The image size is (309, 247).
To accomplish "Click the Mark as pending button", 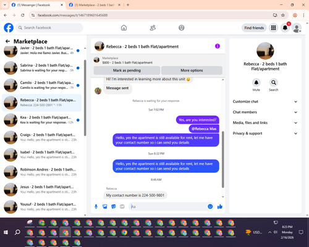I will coord(127,70).
